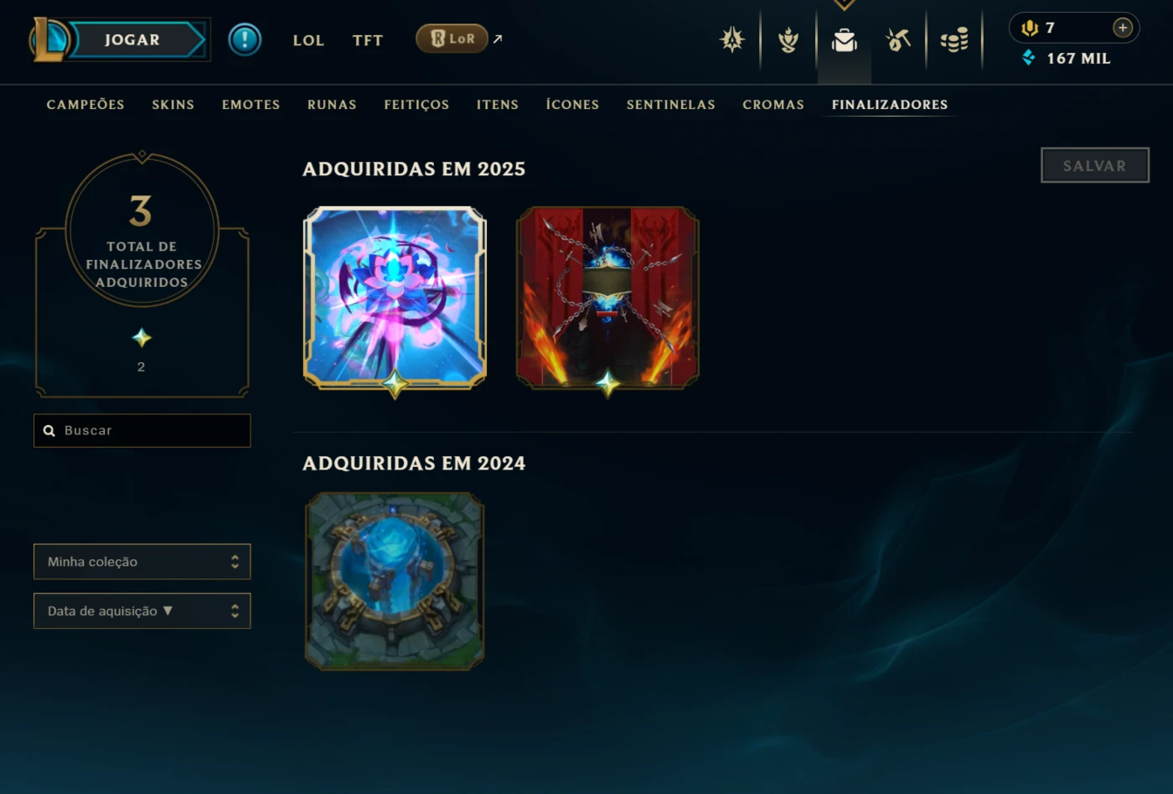1173x794 pixels.
Task: Expand the Minha coleção dropdown
Action: tap(142, 562)
